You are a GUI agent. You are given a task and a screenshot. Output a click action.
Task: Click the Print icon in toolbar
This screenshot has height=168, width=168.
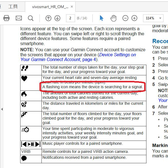pos(6,18)
